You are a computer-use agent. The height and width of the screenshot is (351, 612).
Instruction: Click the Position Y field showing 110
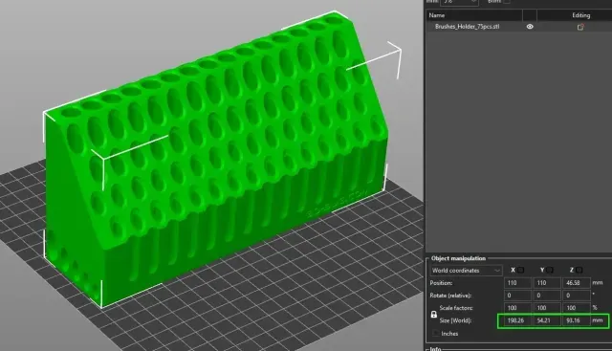pos(547,283)
